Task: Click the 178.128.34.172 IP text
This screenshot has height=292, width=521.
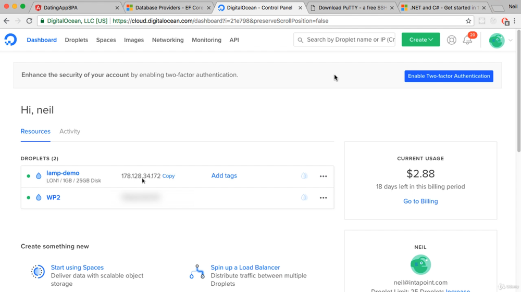Action: (141, 176)
